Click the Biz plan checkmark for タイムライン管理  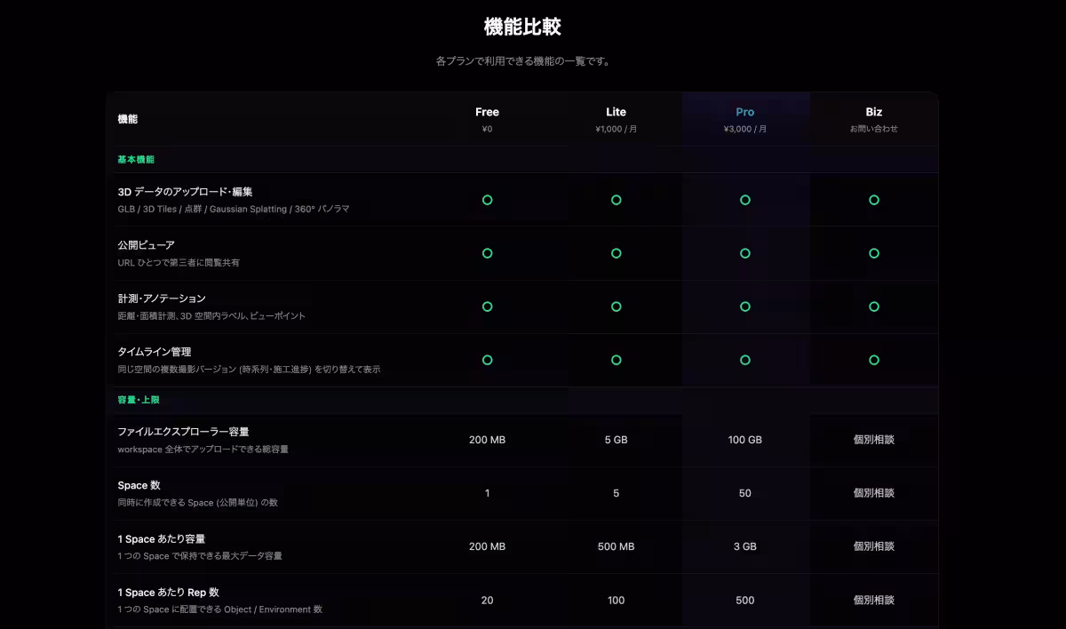tap(873, 360)
